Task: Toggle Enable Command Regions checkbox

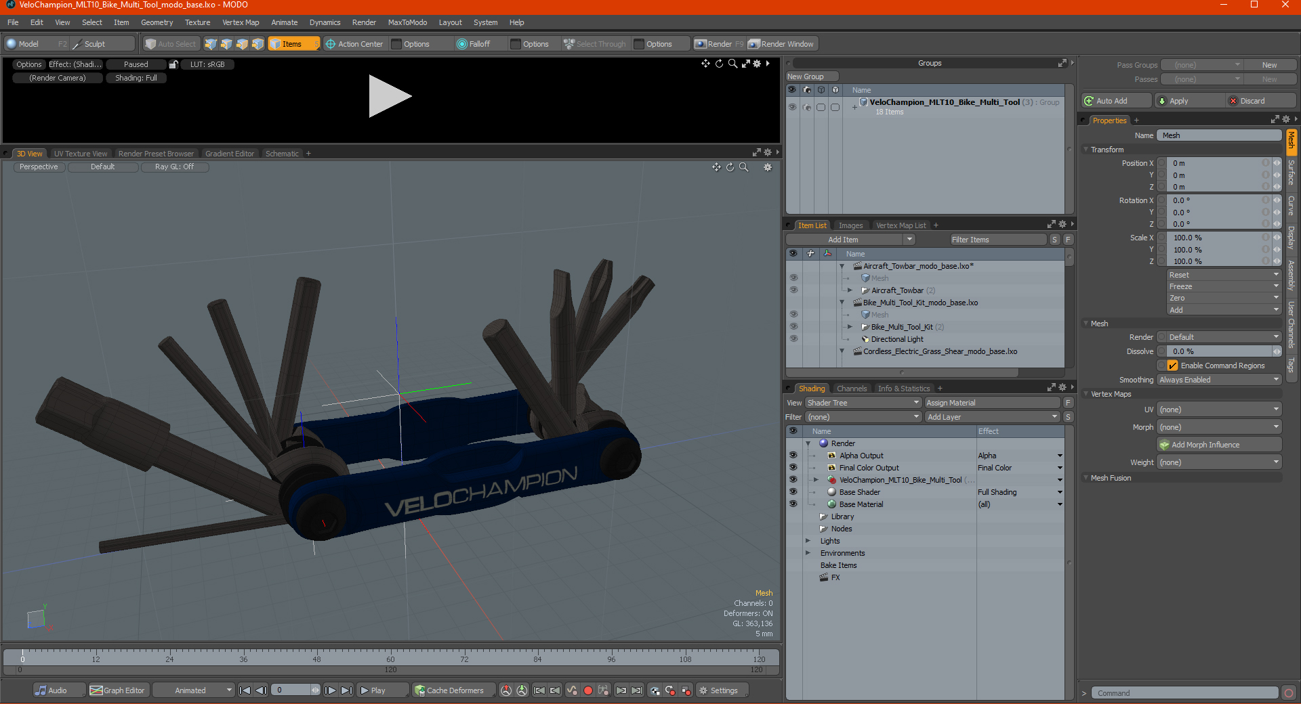Action: pyautogui.click(x=1173, y=366)
